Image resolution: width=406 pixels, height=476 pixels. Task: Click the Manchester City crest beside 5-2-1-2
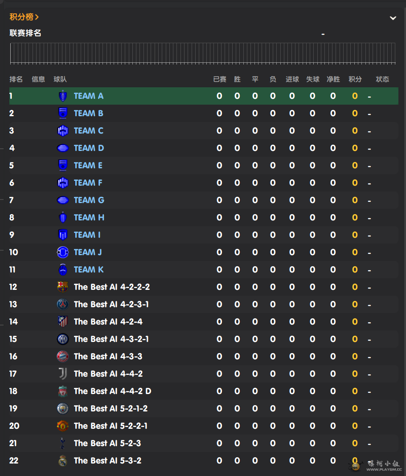point(63,408)
